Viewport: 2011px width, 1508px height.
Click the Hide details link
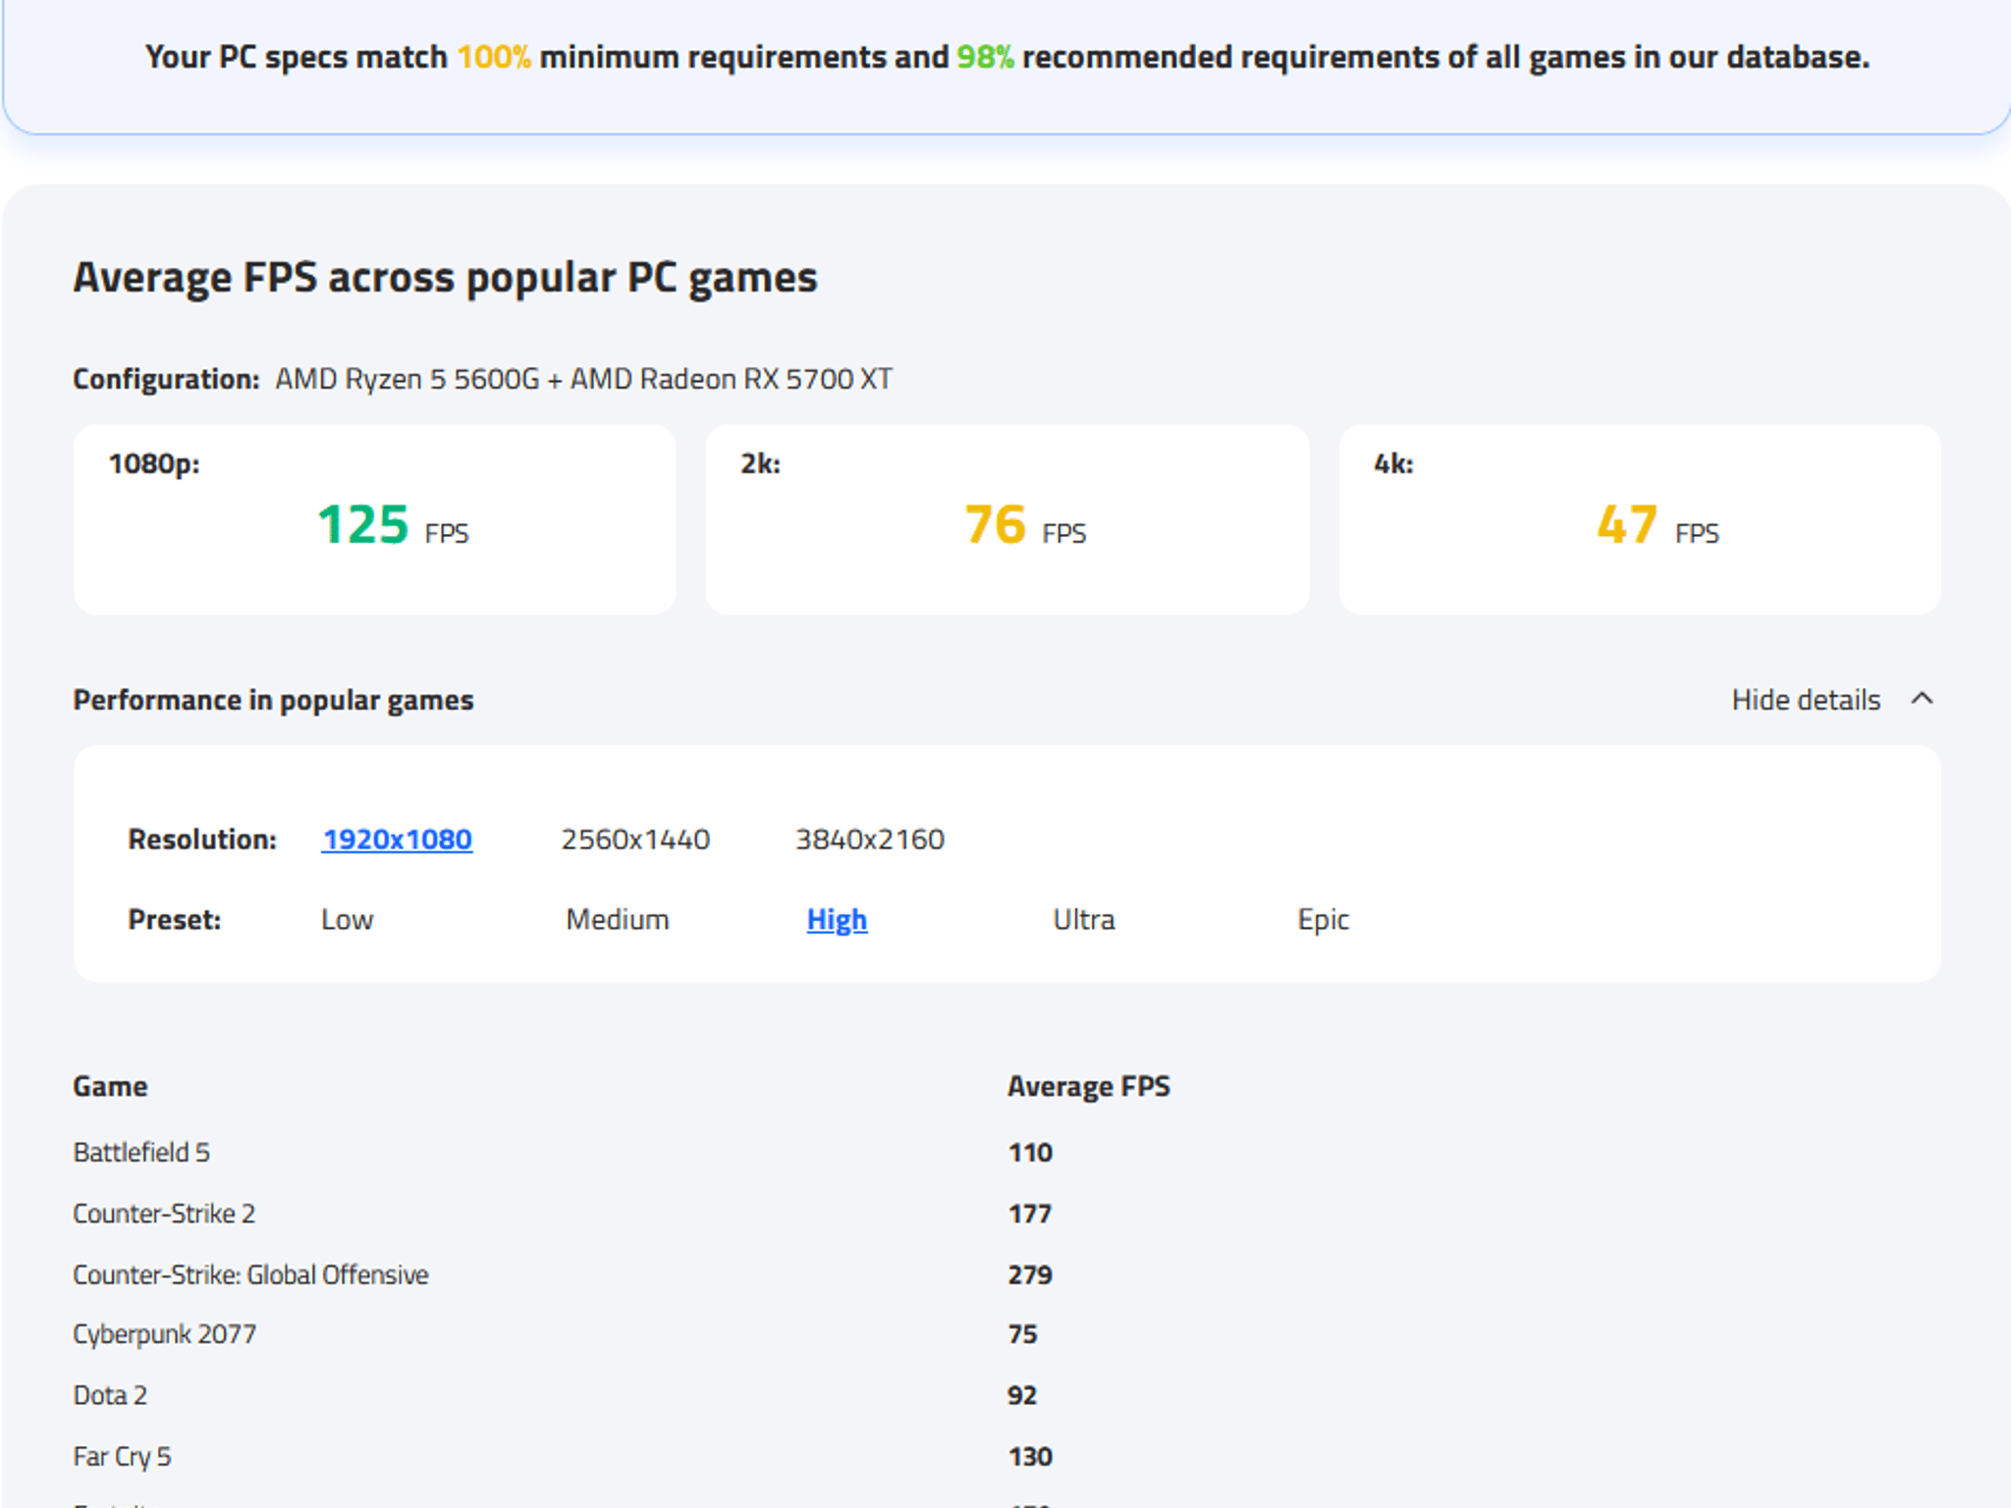pos(1806,700)
